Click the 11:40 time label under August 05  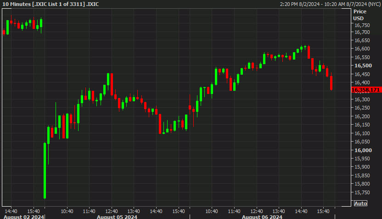pos(89,211)
